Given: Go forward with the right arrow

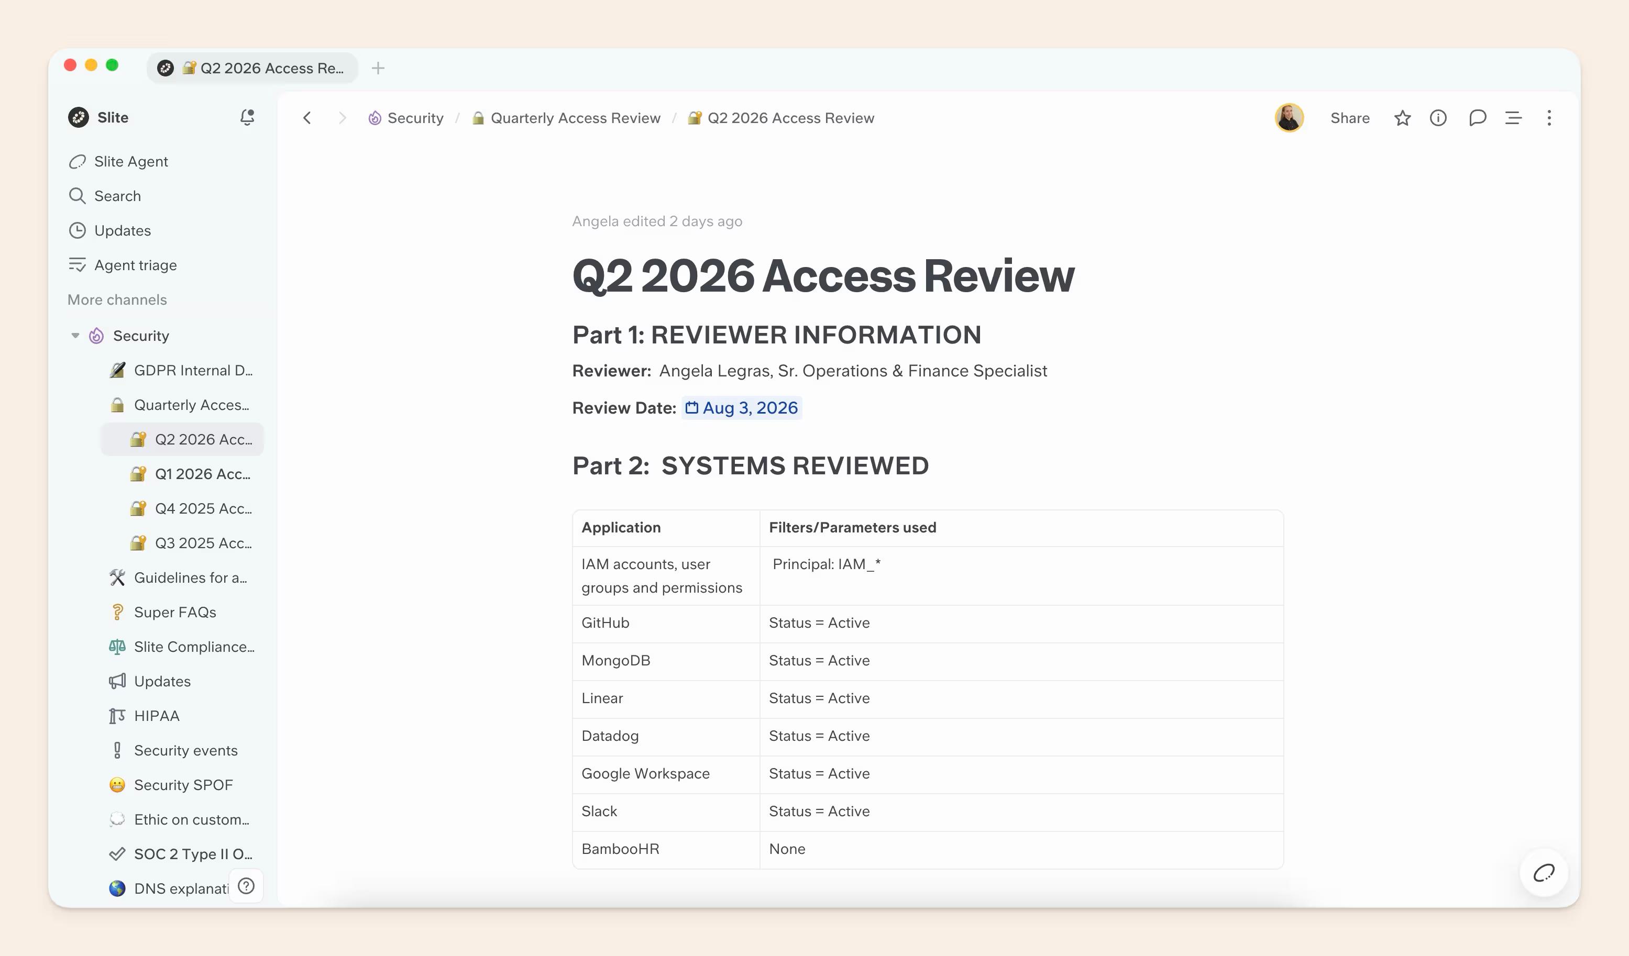Looking at the screenshot, I should (x=343, y=118).
